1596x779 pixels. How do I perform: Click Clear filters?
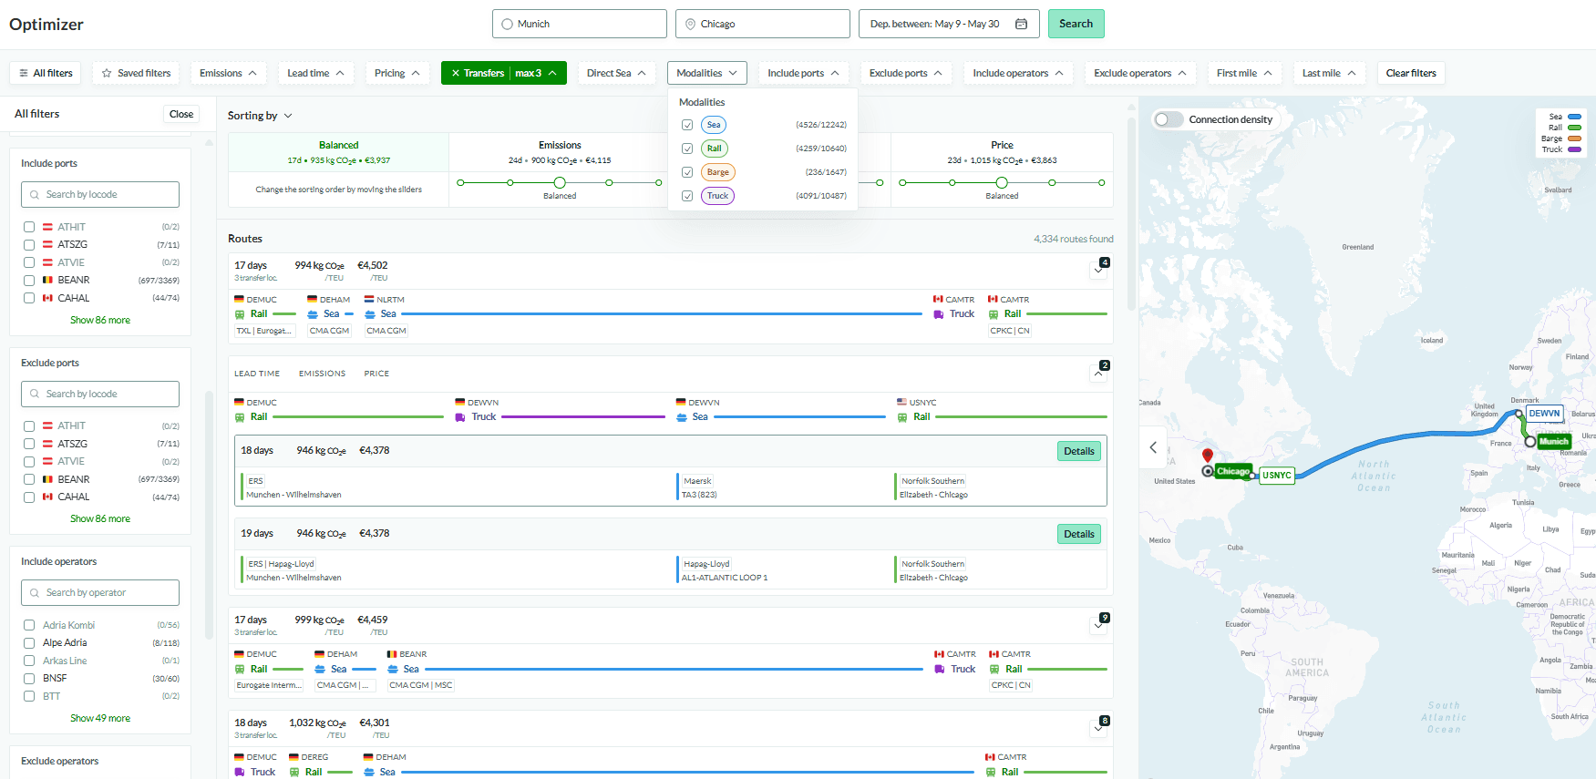(1411, 73)
